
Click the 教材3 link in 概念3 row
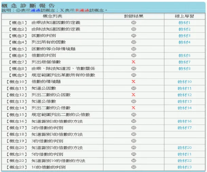tap(184, 36)
